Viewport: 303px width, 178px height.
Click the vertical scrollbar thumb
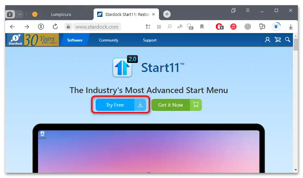(x=296, y=44)
